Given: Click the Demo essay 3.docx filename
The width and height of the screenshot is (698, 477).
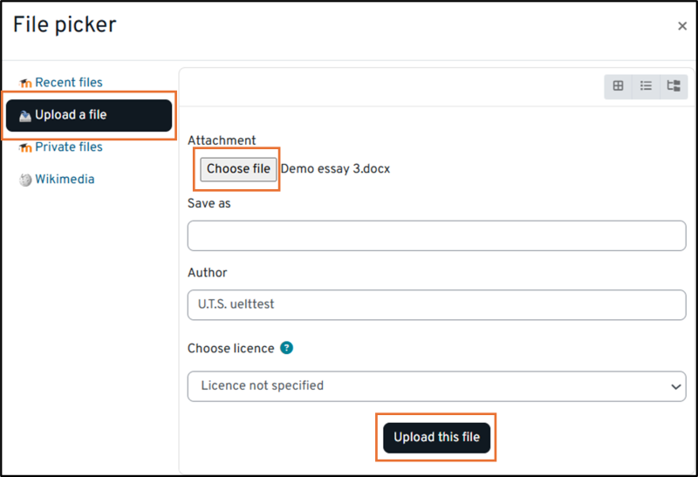Looking at the screenshot, I should tap(335, 169).
